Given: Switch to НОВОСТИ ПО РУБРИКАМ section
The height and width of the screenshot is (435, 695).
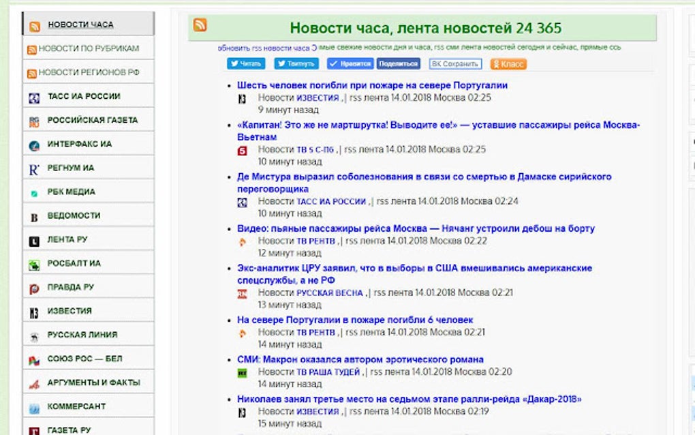Looking at the screenshot, I should point(89,48).
